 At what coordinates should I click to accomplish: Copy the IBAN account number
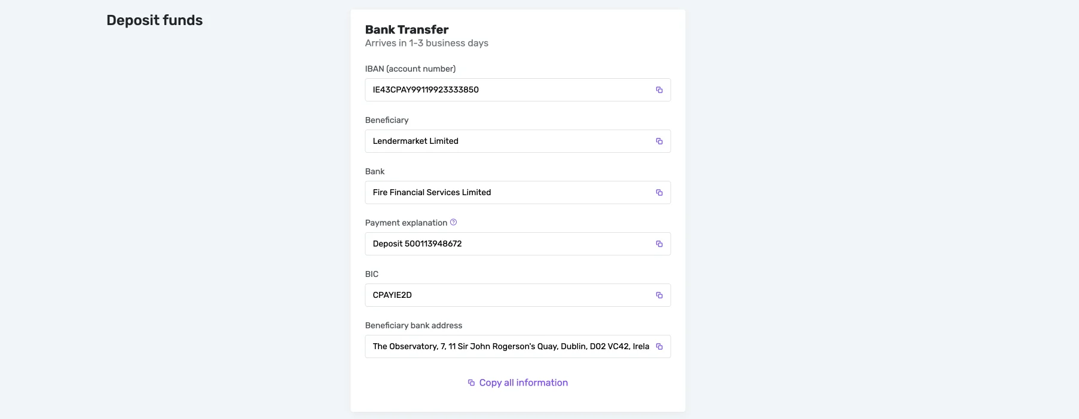pos(659,90)
